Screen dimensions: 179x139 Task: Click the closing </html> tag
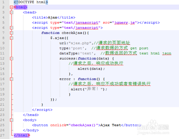coord(22,135)
